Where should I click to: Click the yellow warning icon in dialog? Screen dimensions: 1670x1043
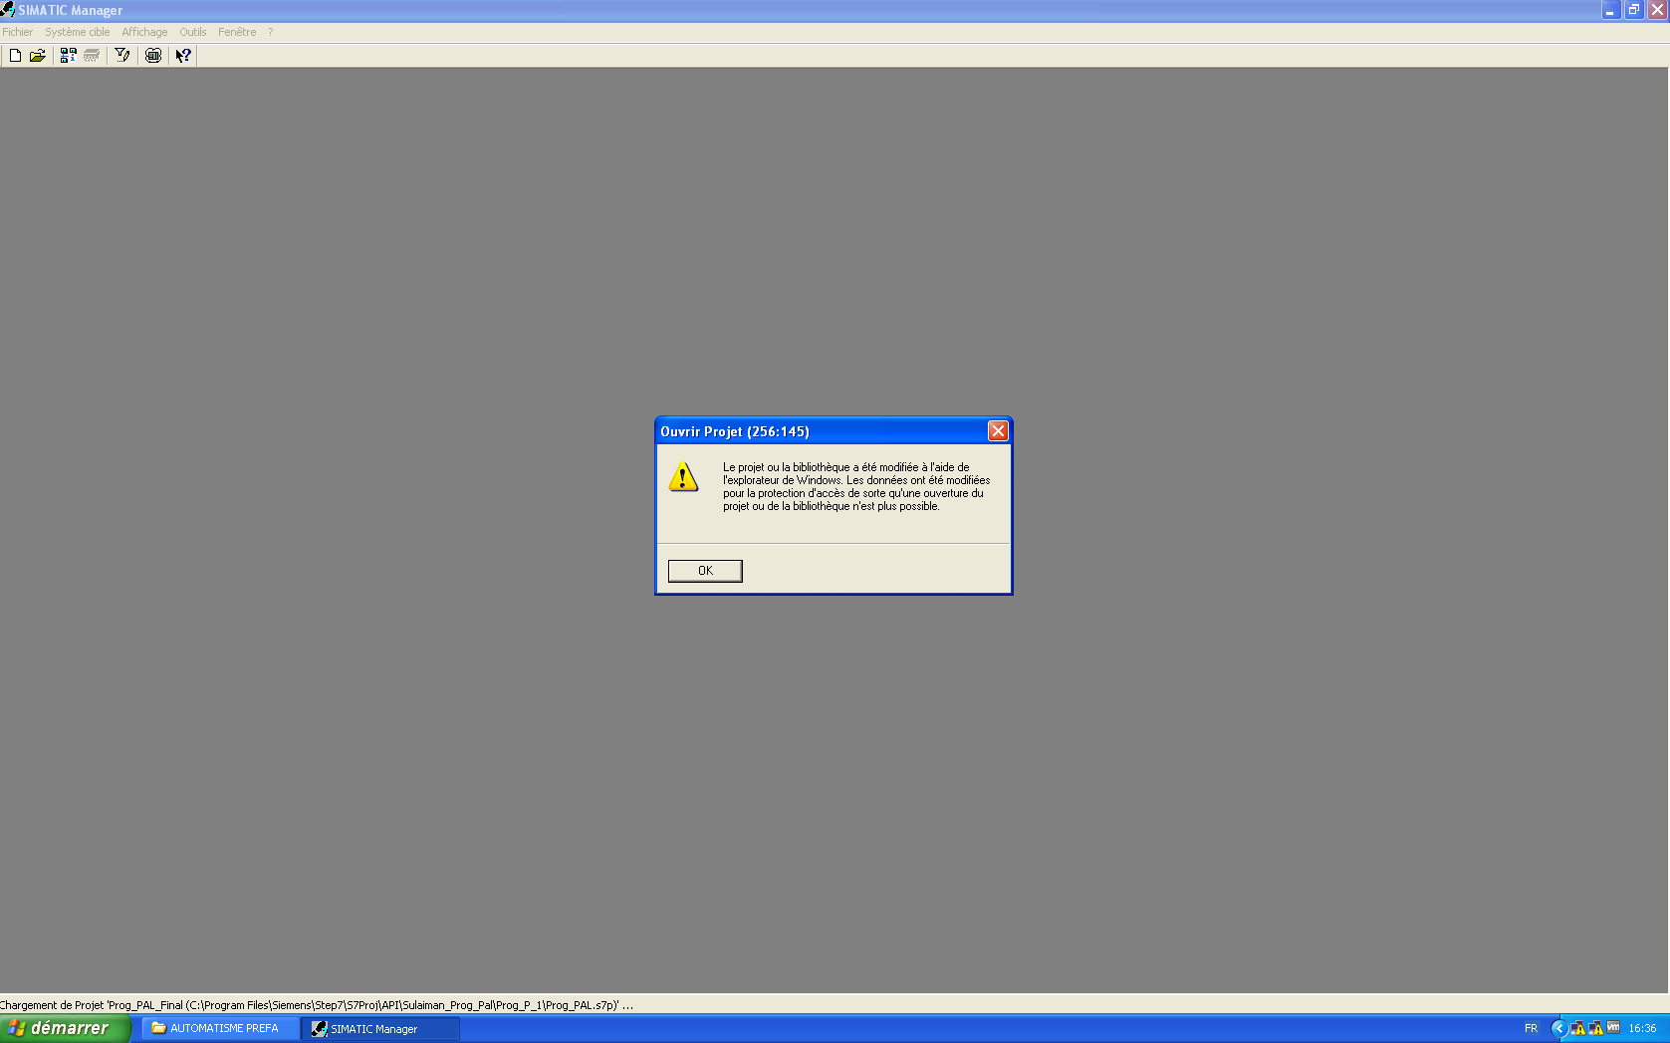pyautogui.click(x=683, y=477)
